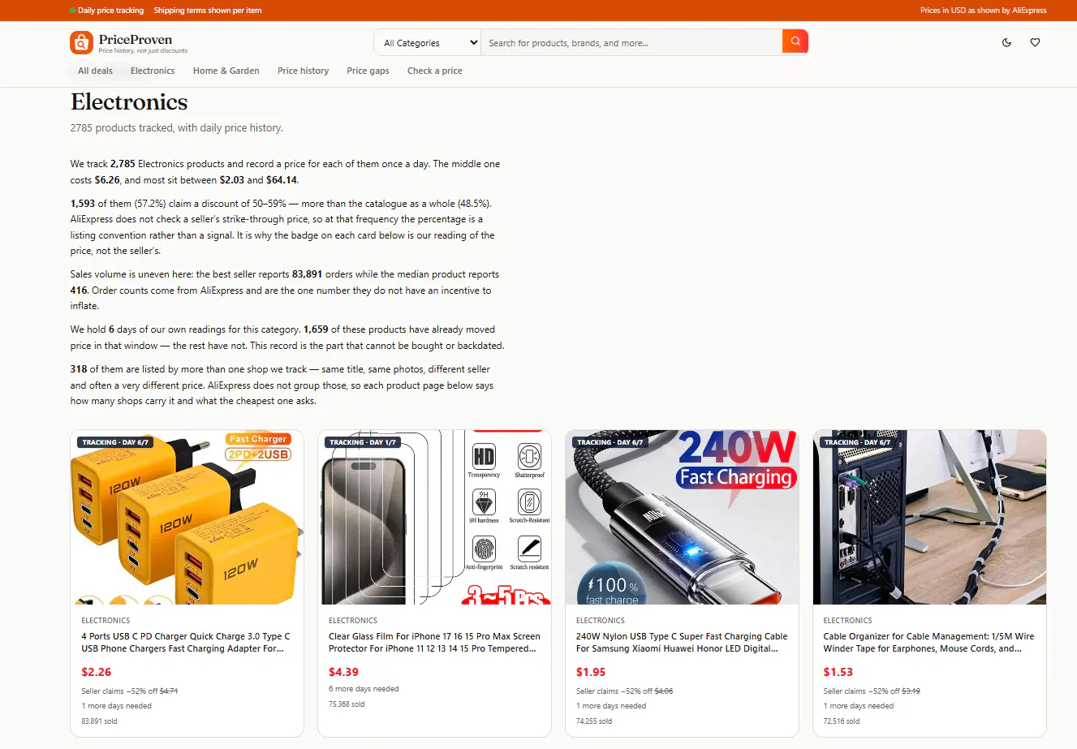Screen dimensions: 1077x749
Task: Click 'Shipping terms shown per item' text
Action: coord(208,11)
